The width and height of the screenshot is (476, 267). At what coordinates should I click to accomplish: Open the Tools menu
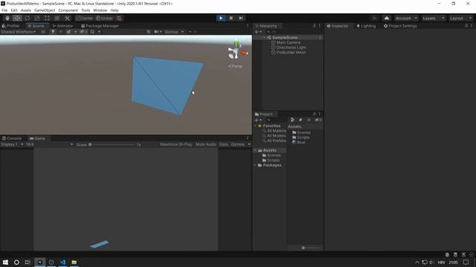[86, 10]
